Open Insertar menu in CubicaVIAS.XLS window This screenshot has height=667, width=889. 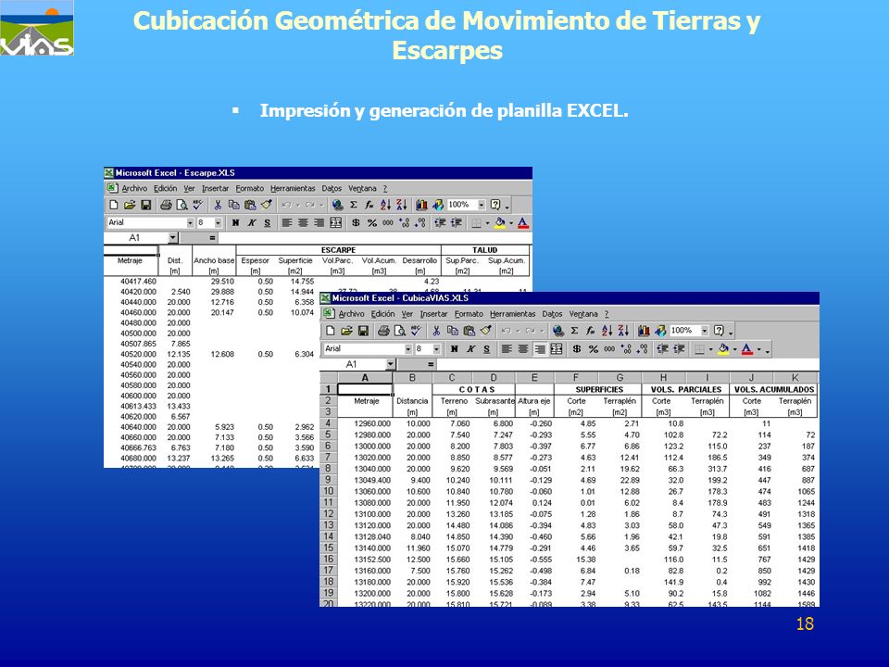[433, 314]
